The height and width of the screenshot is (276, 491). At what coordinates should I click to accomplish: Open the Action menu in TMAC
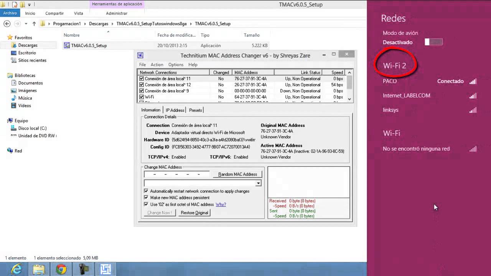pos(157,65)
